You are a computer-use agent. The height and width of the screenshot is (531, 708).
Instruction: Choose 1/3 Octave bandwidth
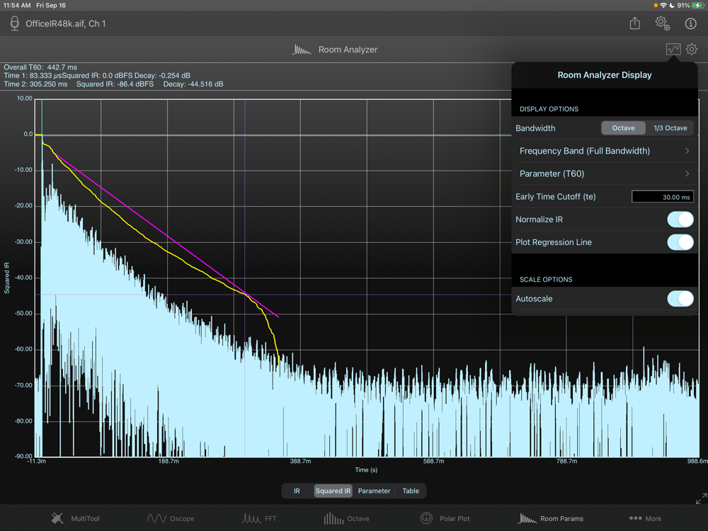670,128
